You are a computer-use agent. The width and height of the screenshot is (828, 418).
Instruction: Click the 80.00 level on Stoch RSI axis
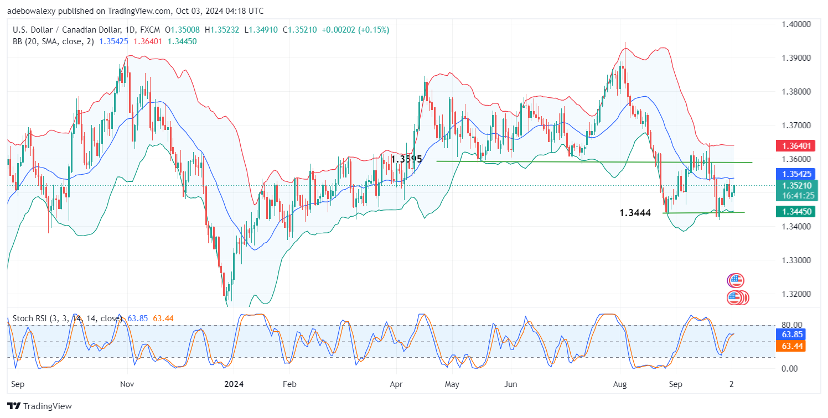[791, 325]
